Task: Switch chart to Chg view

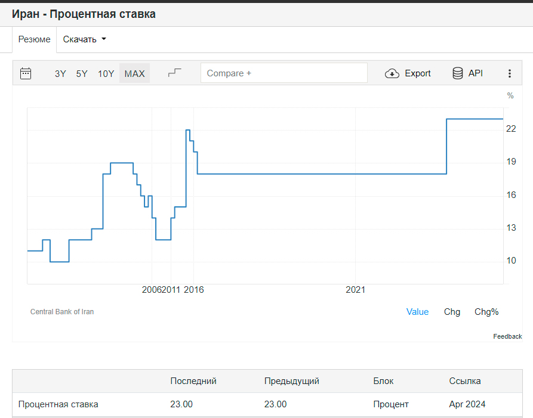Action: click(x=452, y=312)
